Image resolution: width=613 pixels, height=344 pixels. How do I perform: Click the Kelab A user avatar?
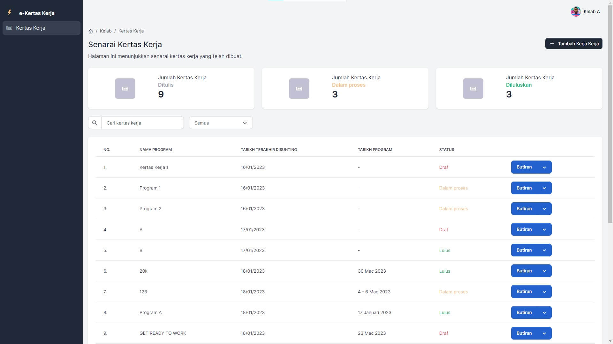tap(575, 11)
